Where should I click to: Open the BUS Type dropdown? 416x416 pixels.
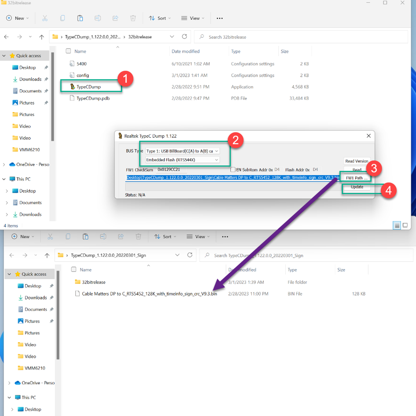click(183, 151)
